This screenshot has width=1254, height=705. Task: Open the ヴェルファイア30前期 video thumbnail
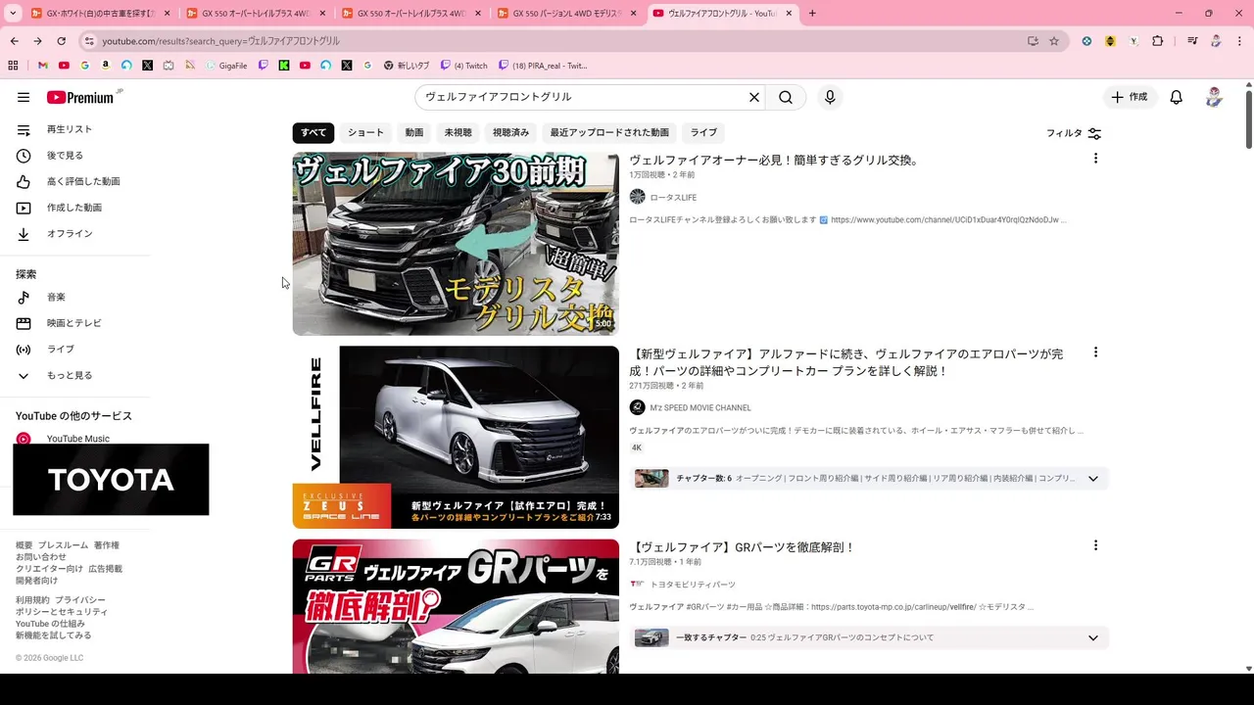(x=456, y=244)
